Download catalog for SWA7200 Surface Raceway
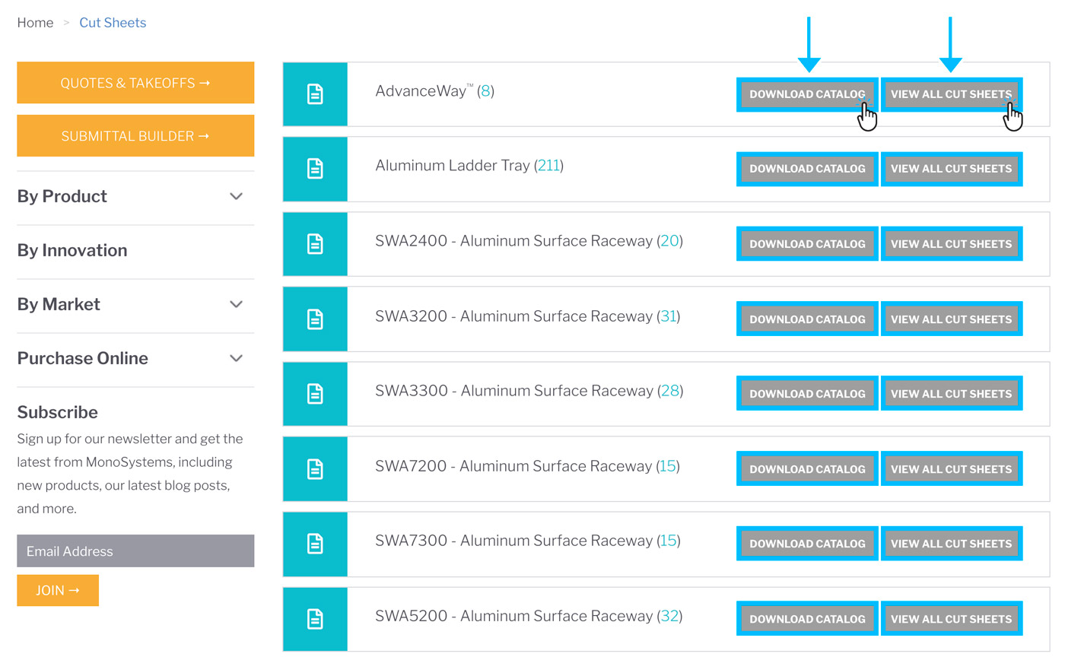Viewport: 1065px width, 660px height. [x=807, y=469]
